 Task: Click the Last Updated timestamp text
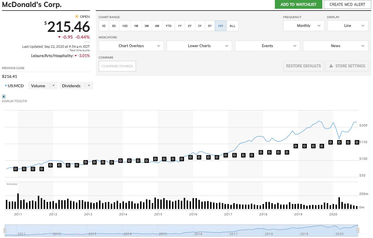point(56,47)
